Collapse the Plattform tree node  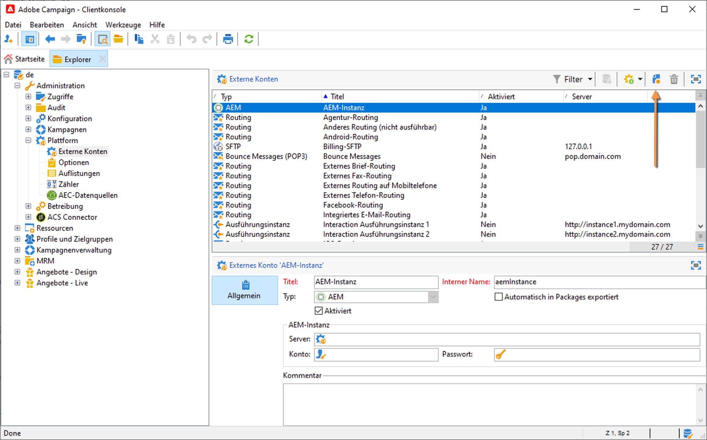click(x=28, y=140)
